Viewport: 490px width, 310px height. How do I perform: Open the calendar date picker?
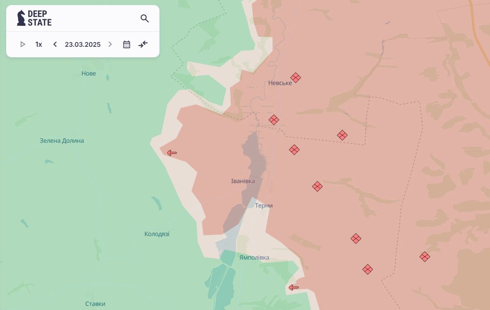(x=126, y=45)
